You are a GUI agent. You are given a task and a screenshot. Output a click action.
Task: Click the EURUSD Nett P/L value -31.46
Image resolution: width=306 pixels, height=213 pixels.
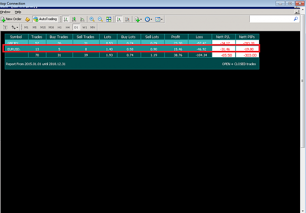[225, 49]
